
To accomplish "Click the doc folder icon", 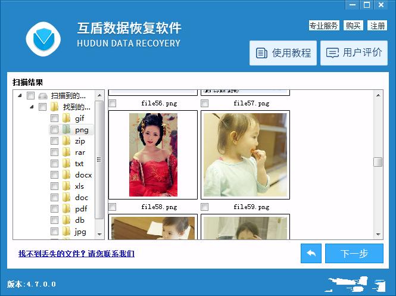I will coord(66,197).
